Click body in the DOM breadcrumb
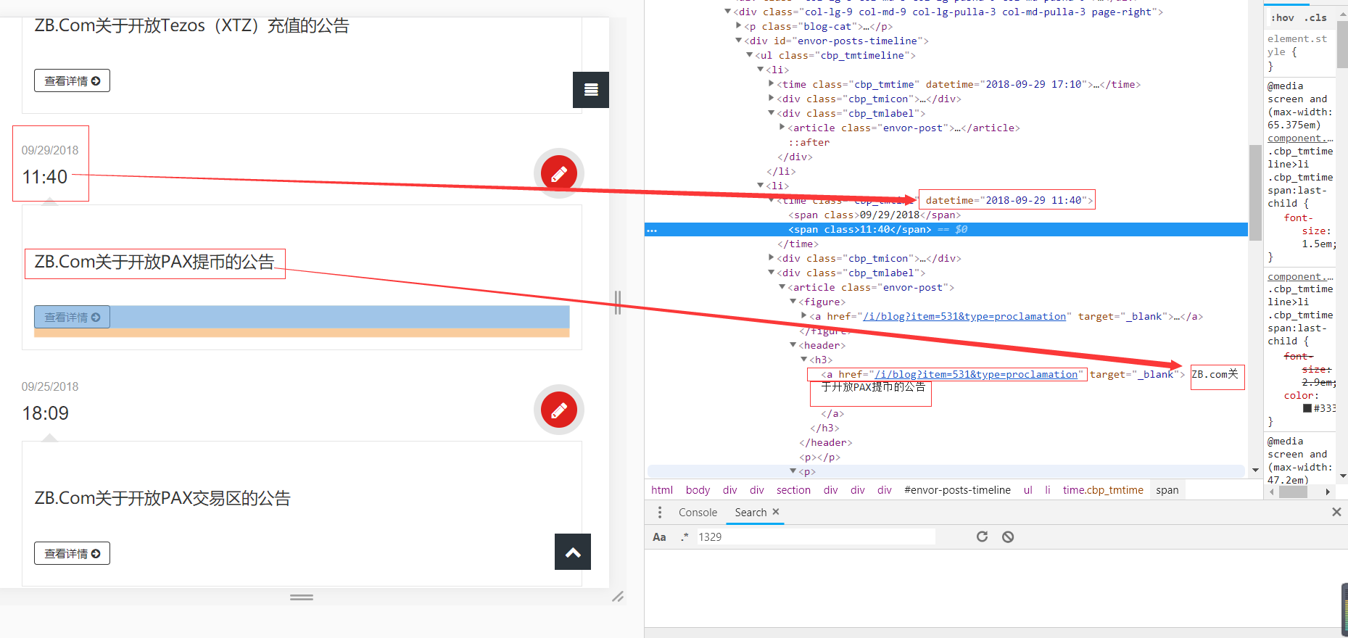 coord(698,490)
